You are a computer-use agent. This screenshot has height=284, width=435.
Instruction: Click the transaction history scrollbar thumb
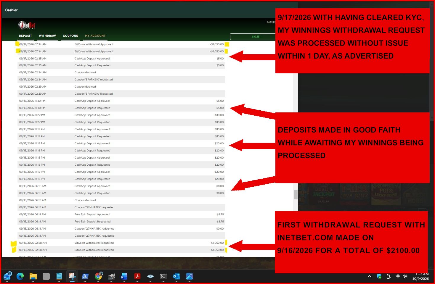pyautogui.click(x=296, y=195)
